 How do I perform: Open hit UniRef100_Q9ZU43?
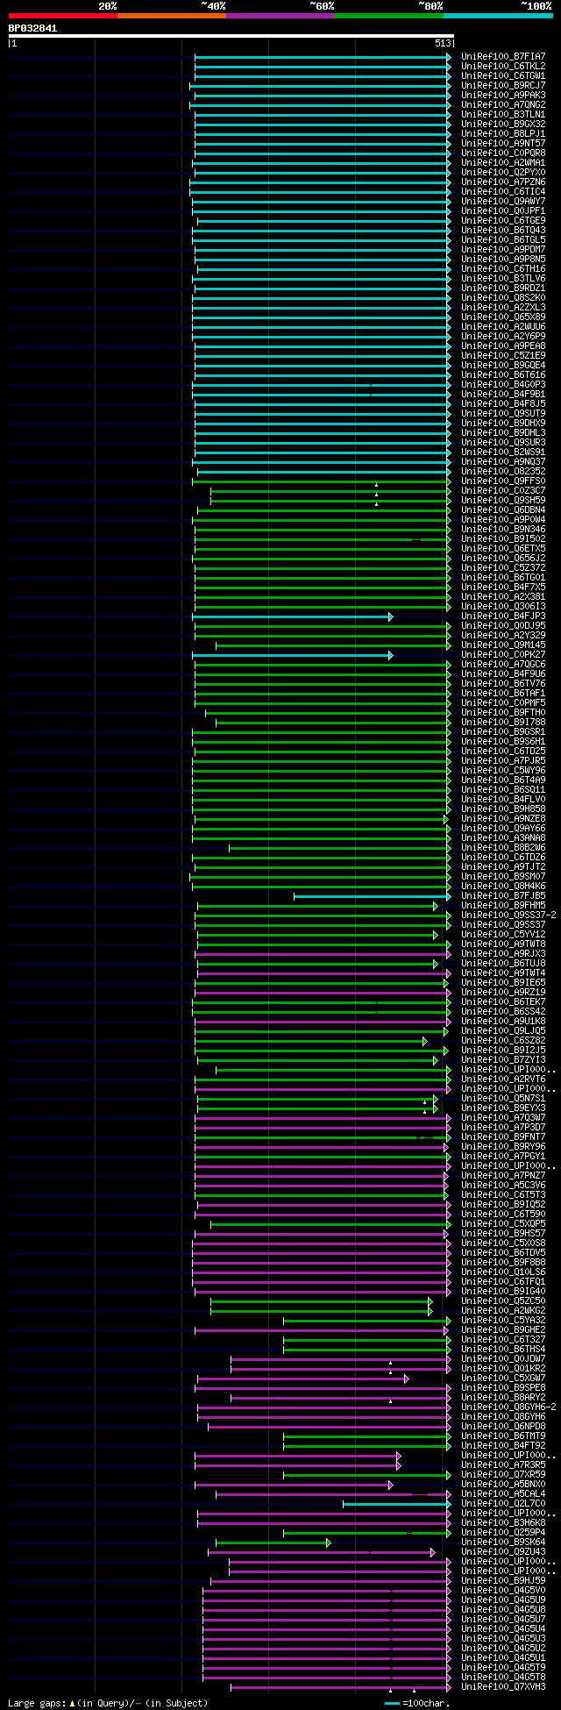503,1551
